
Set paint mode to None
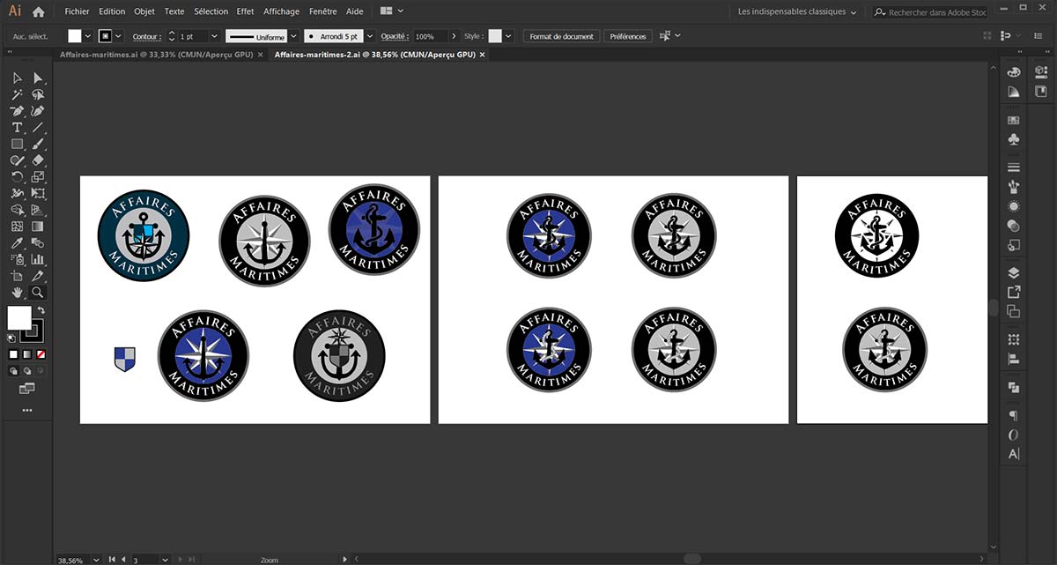tap(41, 354)
